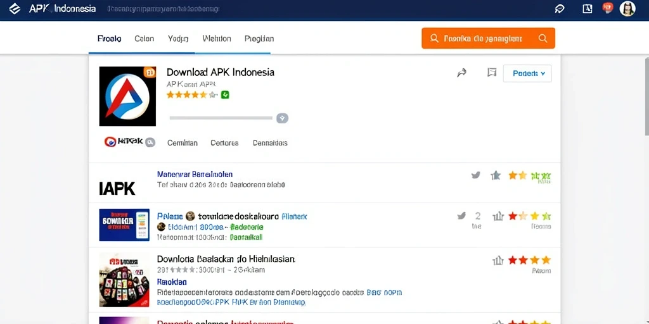
Task: Click chart icon in Downlotia Beatacken row
Action: point(498,260)
